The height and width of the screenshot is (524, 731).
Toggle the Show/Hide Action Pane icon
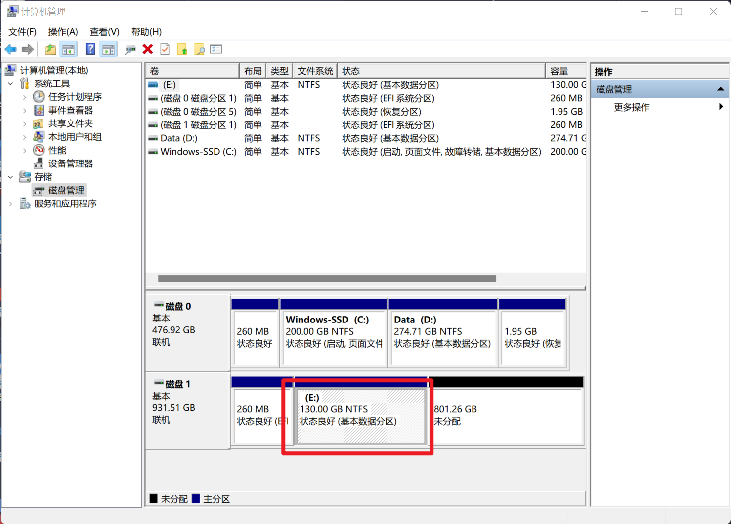108,49
